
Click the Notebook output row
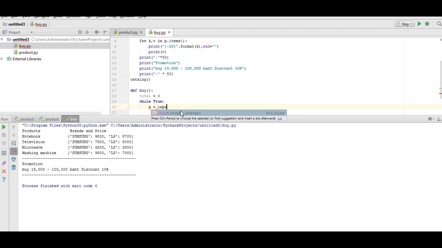pos(78,136)
